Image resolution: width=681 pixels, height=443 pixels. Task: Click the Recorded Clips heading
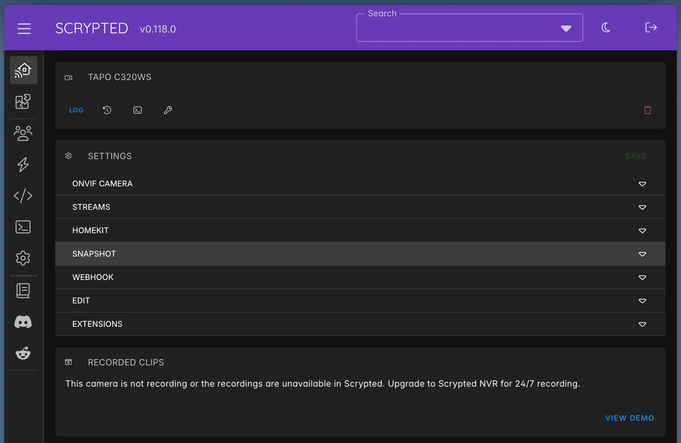126,363
